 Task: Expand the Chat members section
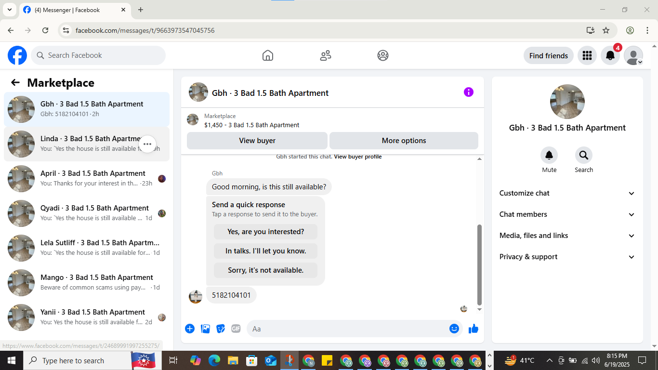pos(567,214)
